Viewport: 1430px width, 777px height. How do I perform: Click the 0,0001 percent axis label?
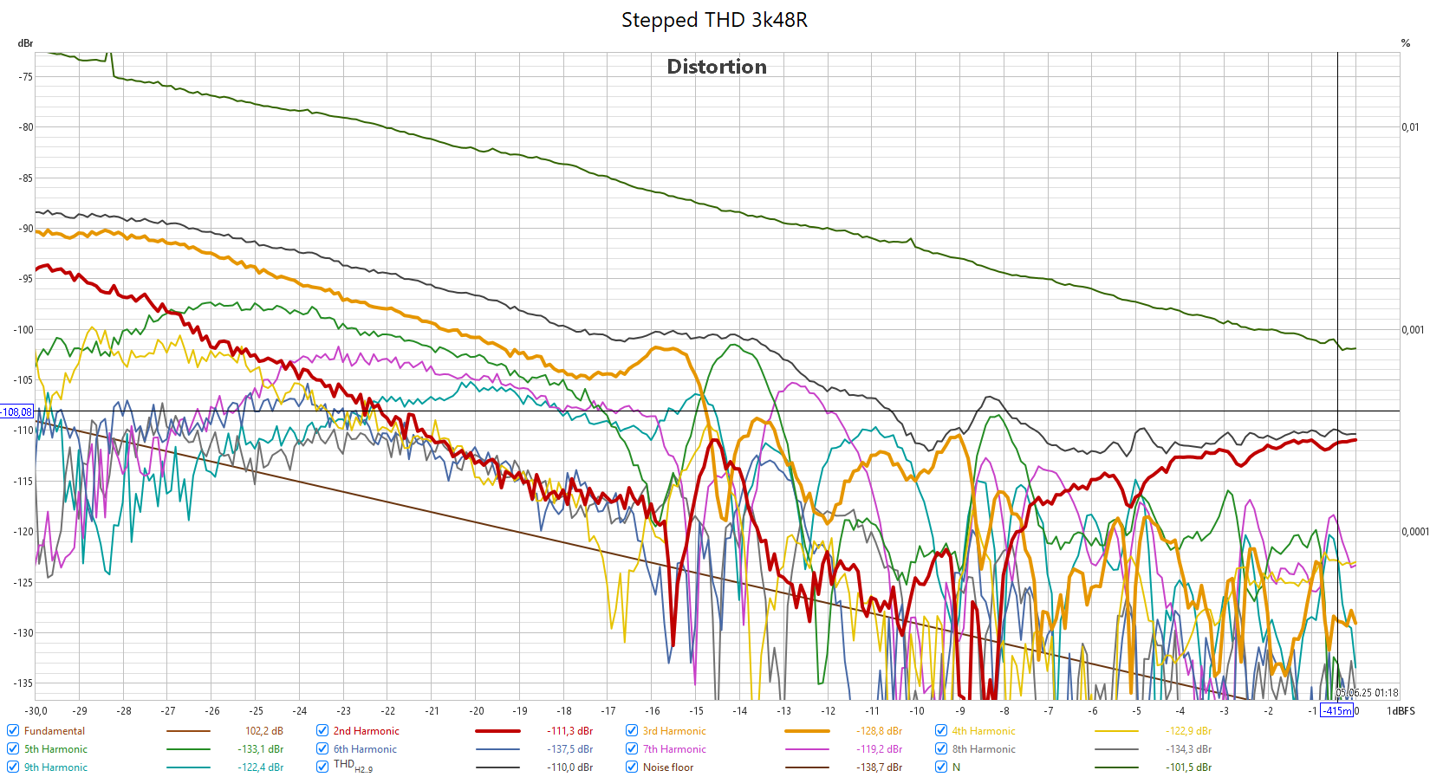point(1415,532)
